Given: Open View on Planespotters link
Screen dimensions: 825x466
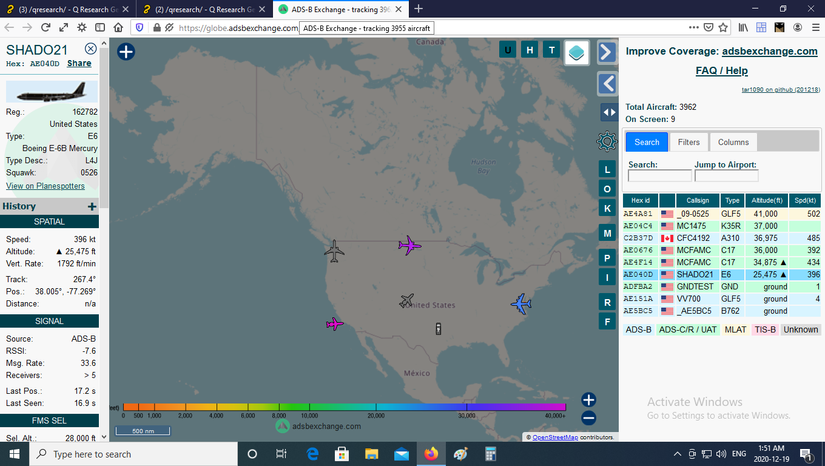Looking at the screenshot, I should click(x=45, y=186).
